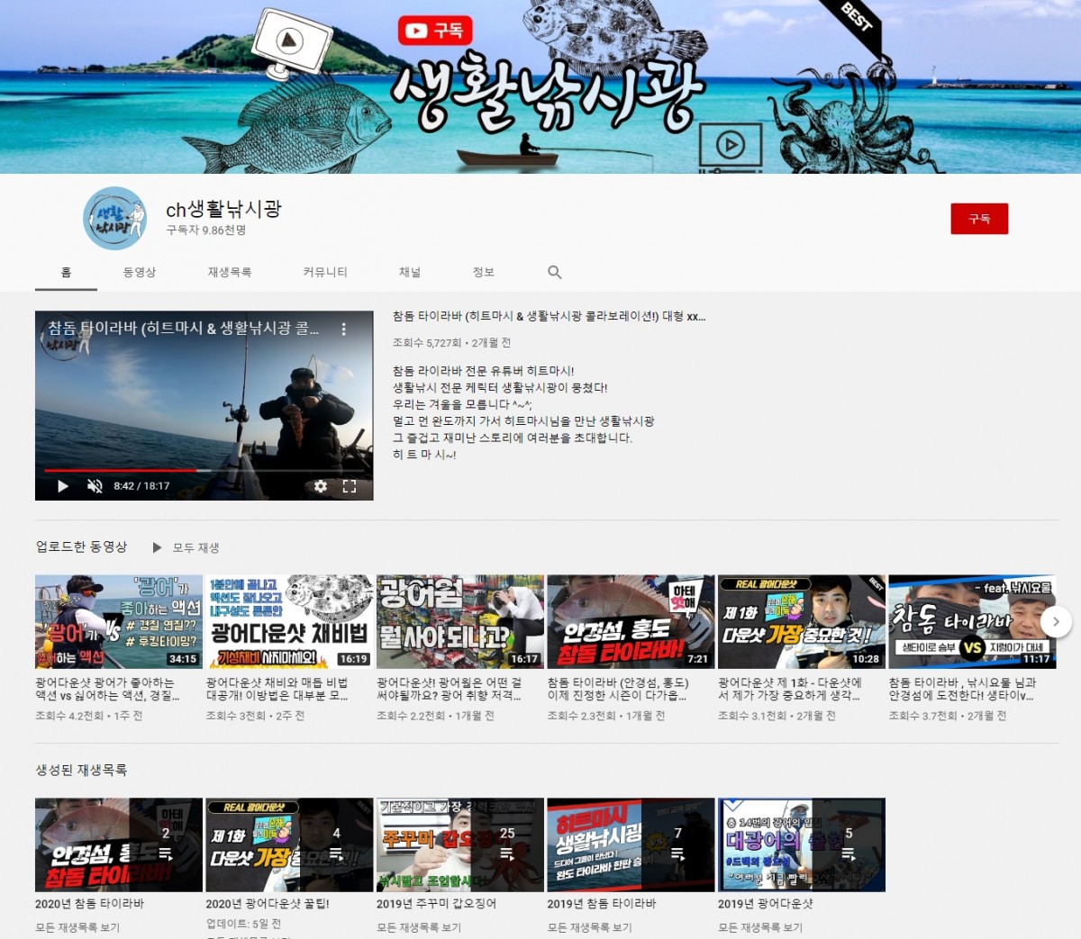The height and width of the screenshot is (939, 1081).
Task: Open the 재생목록 tab
Action: pyautogui.click(x=230, y=272)
